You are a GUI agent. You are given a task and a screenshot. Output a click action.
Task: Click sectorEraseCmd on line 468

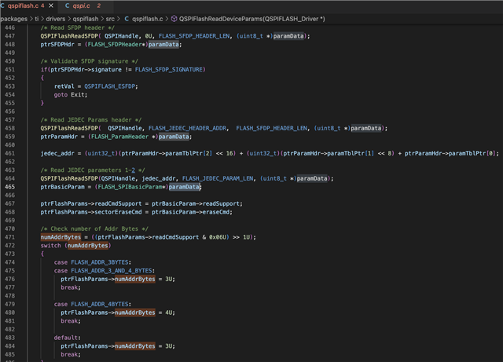[118, 212]
